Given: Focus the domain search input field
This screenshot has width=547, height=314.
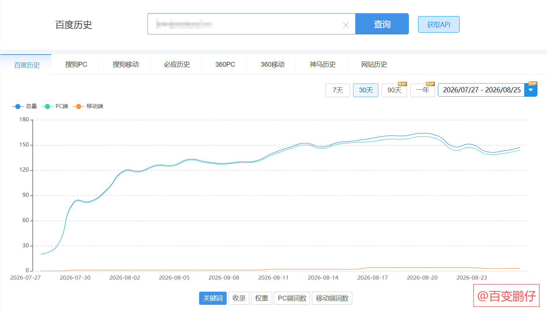Looking at the screenshot, I should (x=251, y=24).
